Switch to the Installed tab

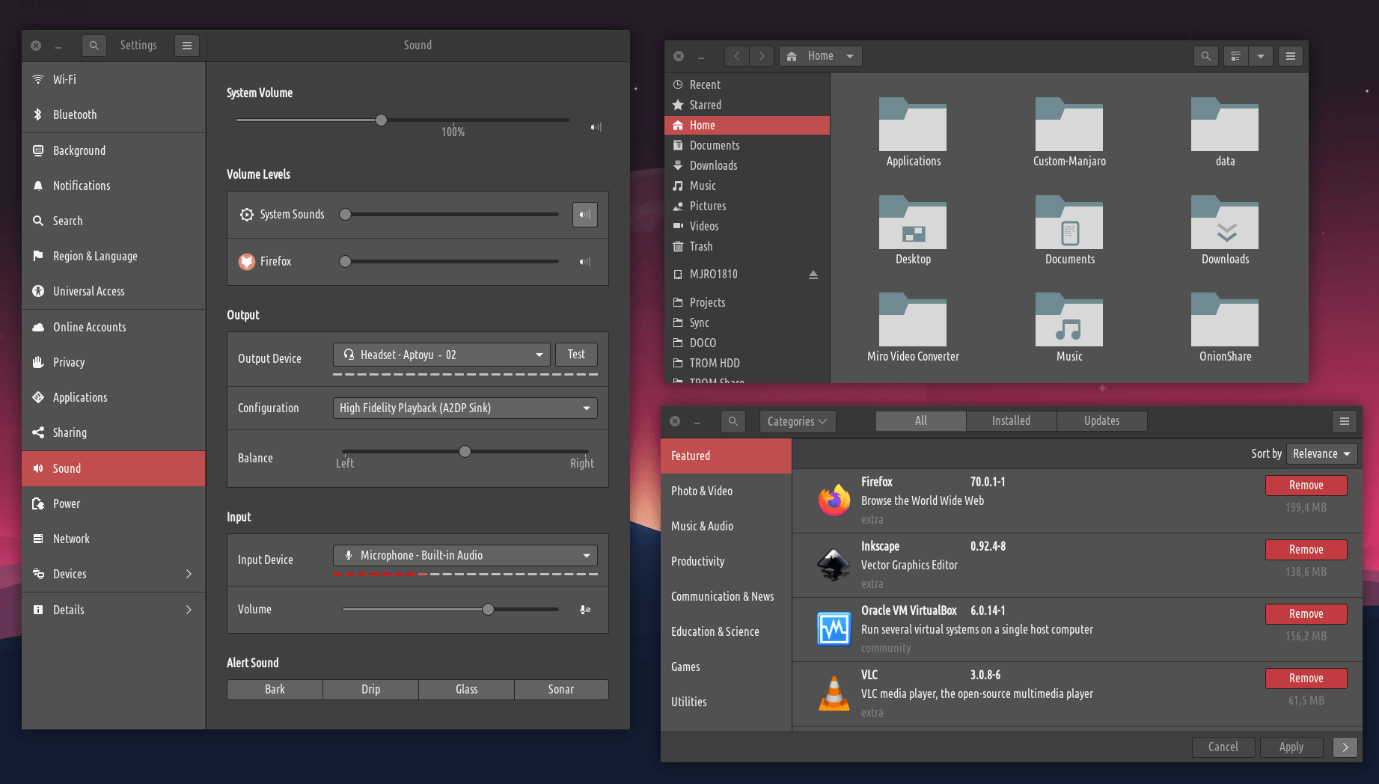click(x=1011, y=421)
